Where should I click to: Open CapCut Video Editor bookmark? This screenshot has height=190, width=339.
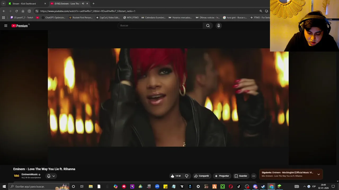[108, 18]
